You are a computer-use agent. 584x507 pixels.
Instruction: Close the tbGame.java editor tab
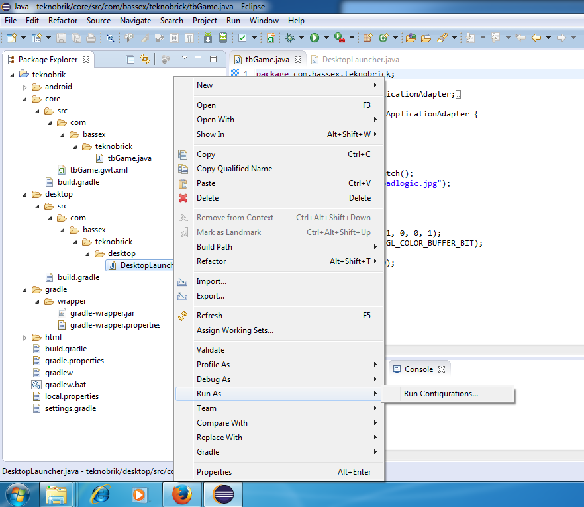pos(297,60)
